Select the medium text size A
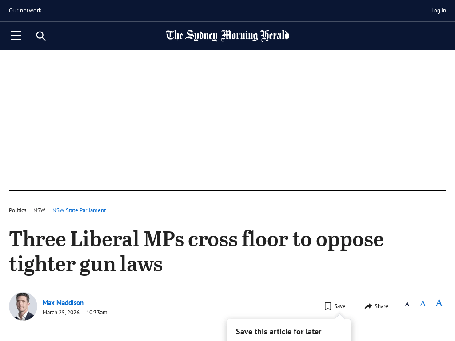 pyautogui.click(x=423, y=304)
